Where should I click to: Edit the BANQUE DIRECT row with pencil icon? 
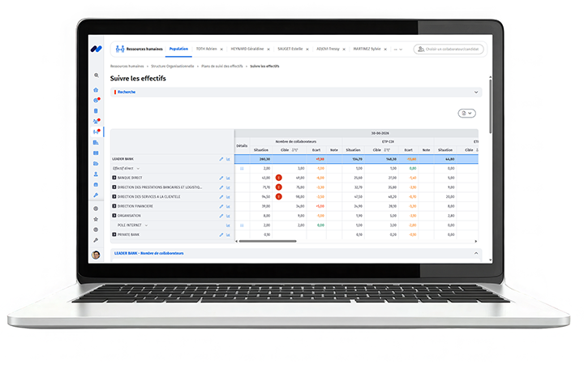pos(221,178)
